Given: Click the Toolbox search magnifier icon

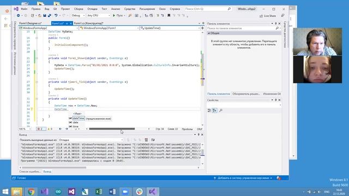Looking at the screenshot, I should click(277, 28).
